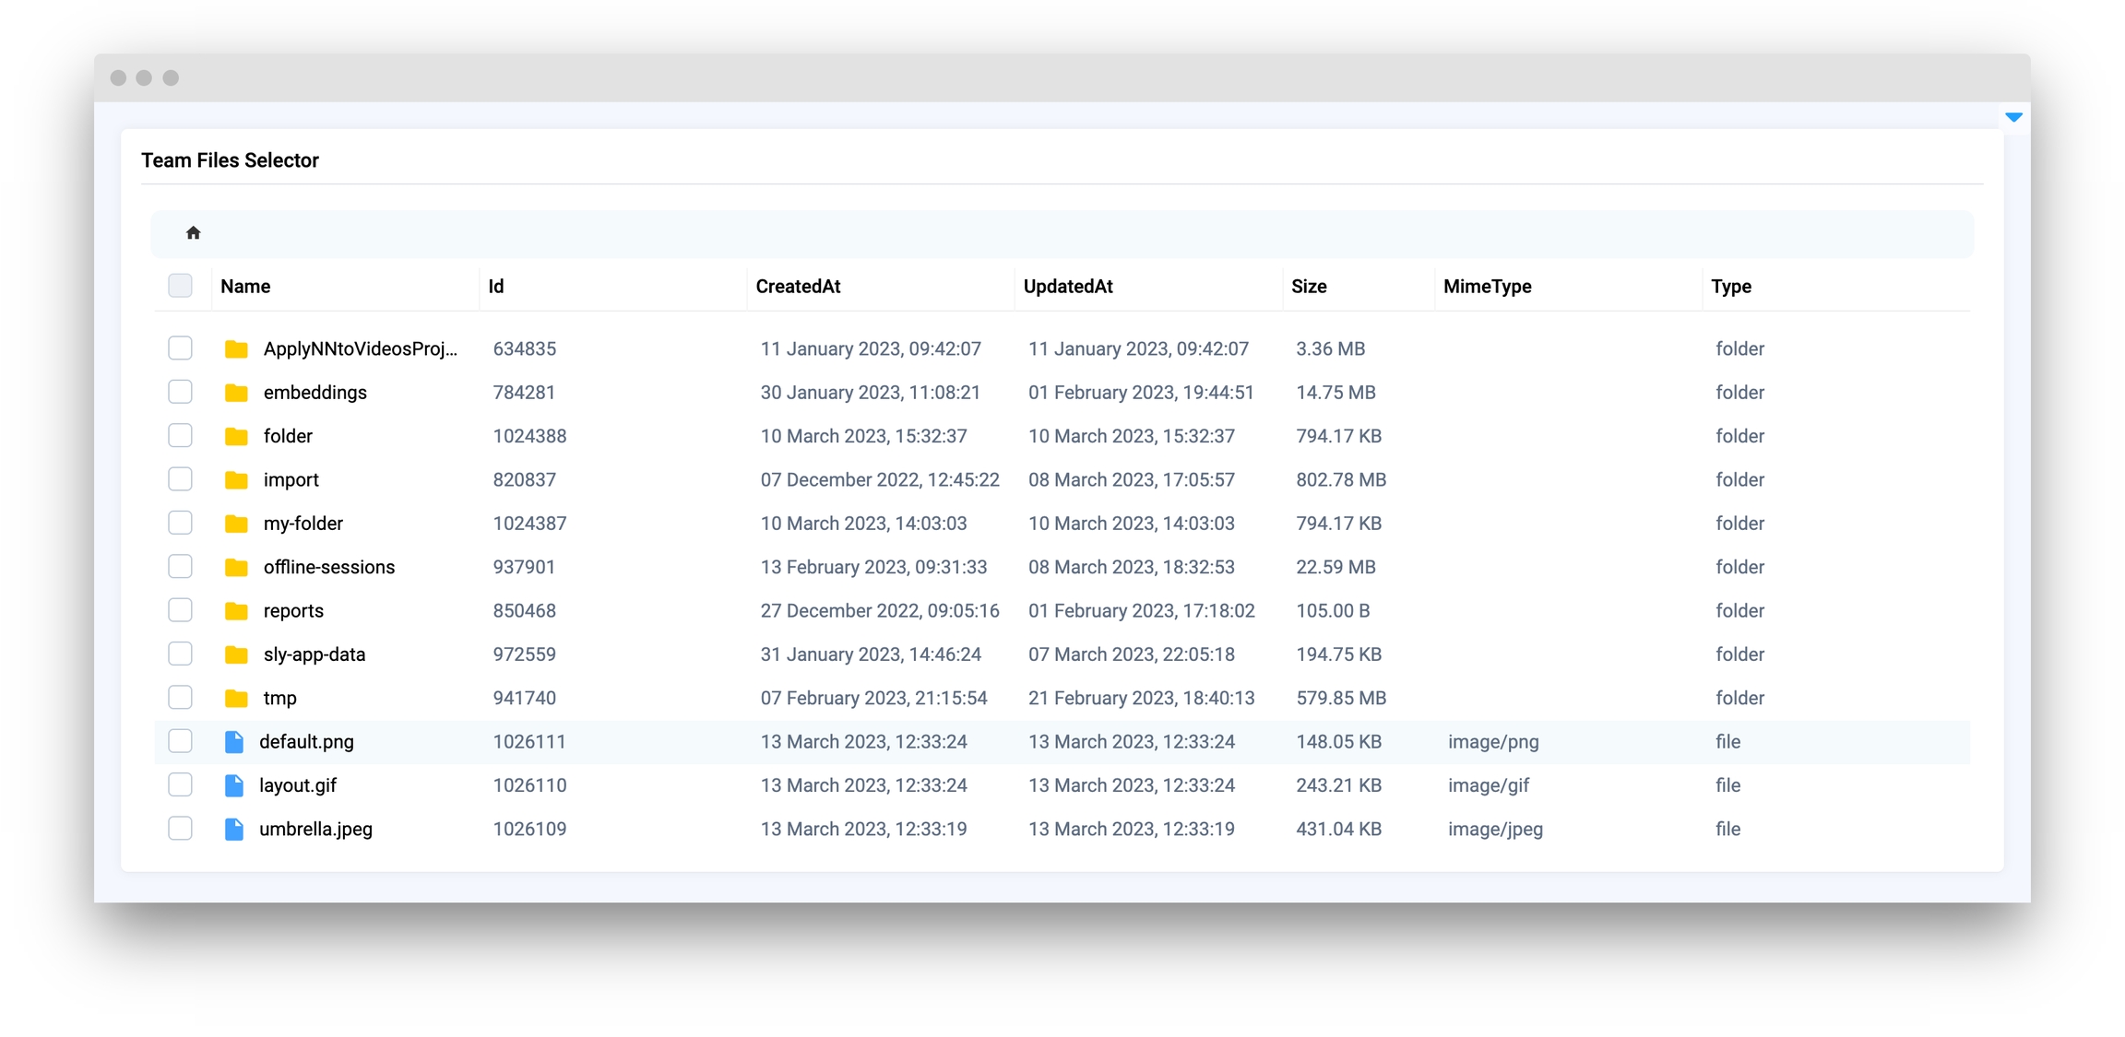The height and width of the screenshot is (1037, 2125).
Task: Open the my-folder name
Action: click(x=303, y=524)
